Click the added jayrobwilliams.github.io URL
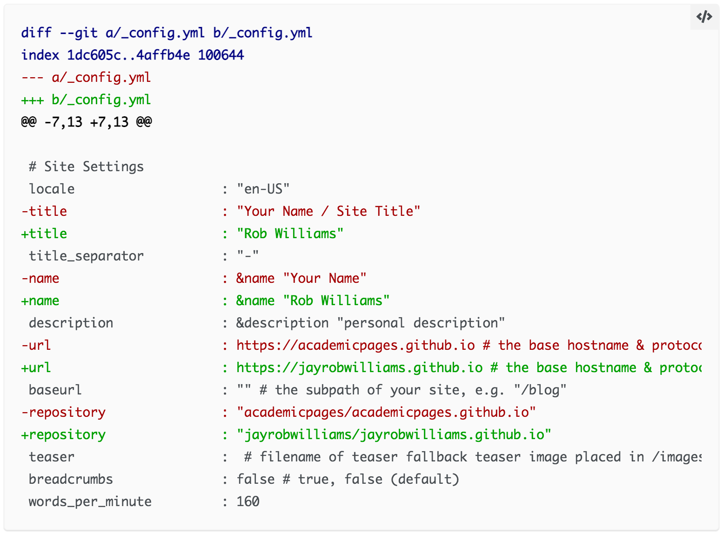Viewport: 723px width, 534px height. [x=359, y=368]
